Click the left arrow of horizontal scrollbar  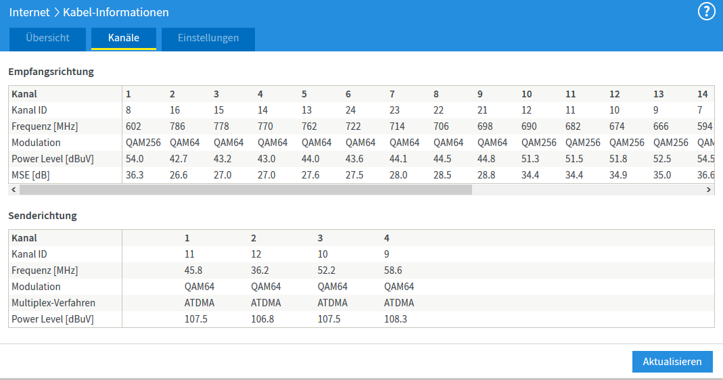[14, 189]
